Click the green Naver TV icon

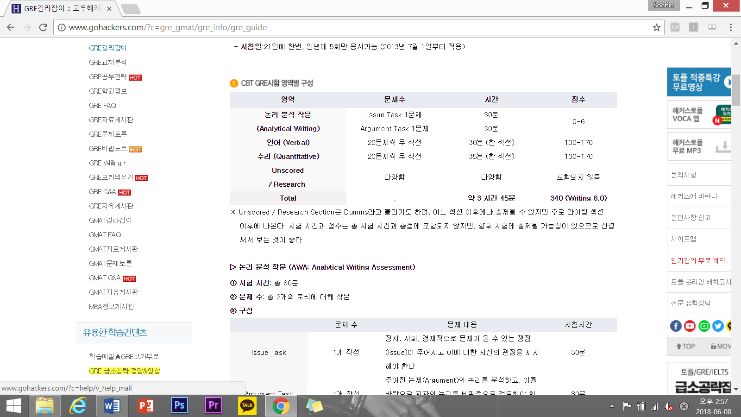[704, 326]
